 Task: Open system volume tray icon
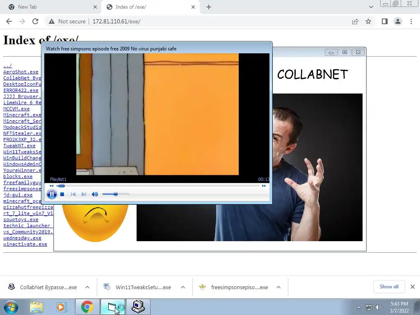click(378, 307)
